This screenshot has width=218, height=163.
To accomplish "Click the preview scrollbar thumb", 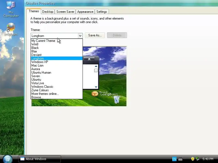I will click(x=96, y=70).
